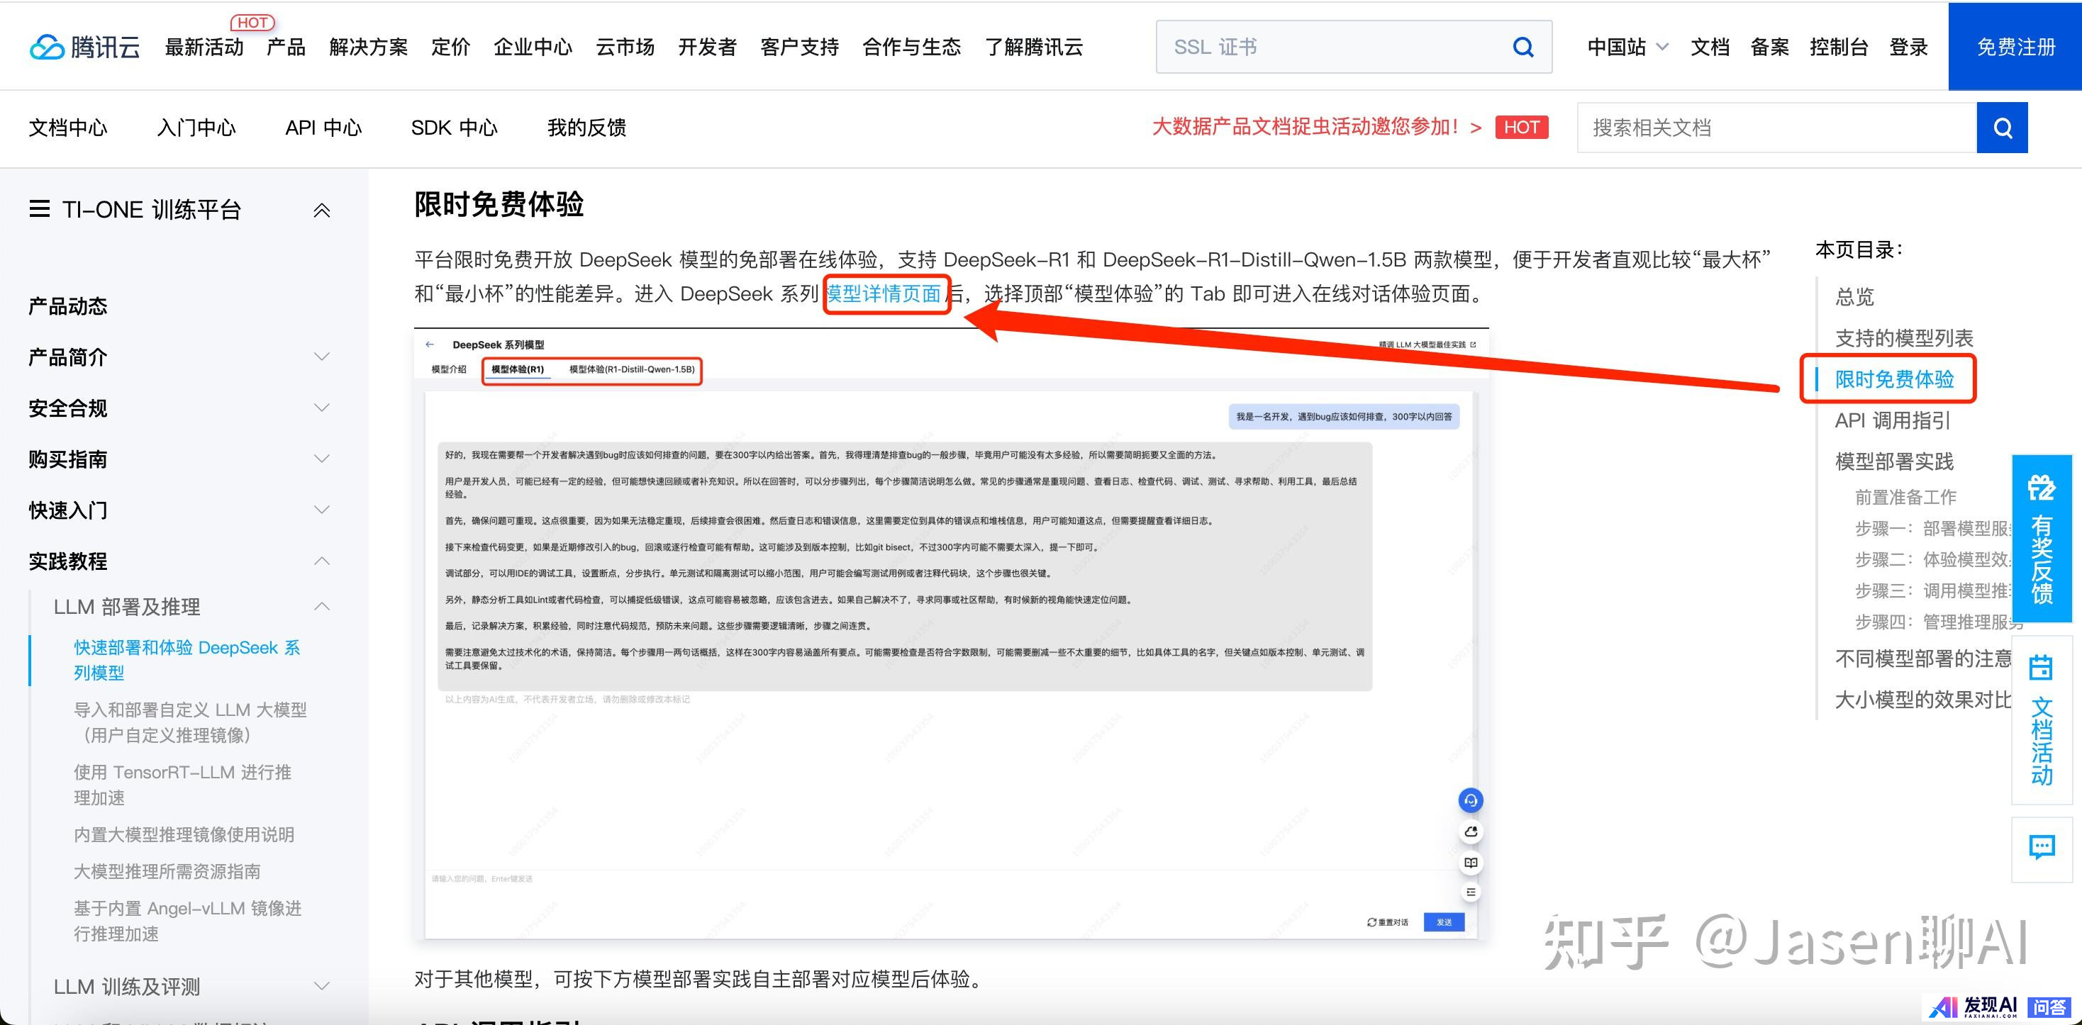This screenshot has height=1025, width=2082.
Task: Open 我的反馈 tab
Action: pyautogui.click(x=586, y=128)
